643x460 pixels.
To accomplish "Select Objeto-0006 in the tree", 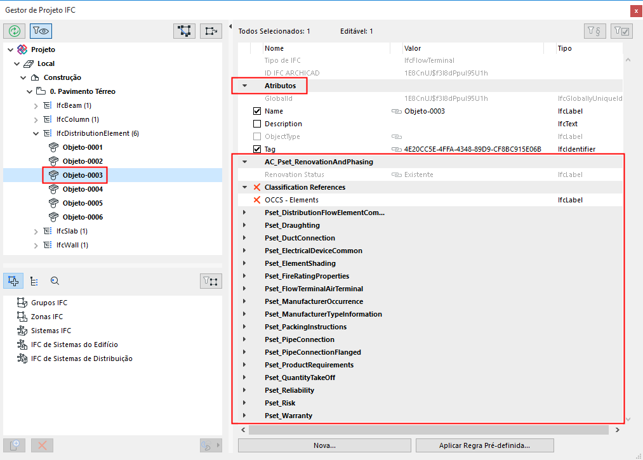I will [83, 217].
